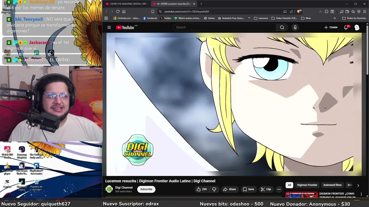
Task: Open browser main menu hamburger
Action: coord(364,11)
